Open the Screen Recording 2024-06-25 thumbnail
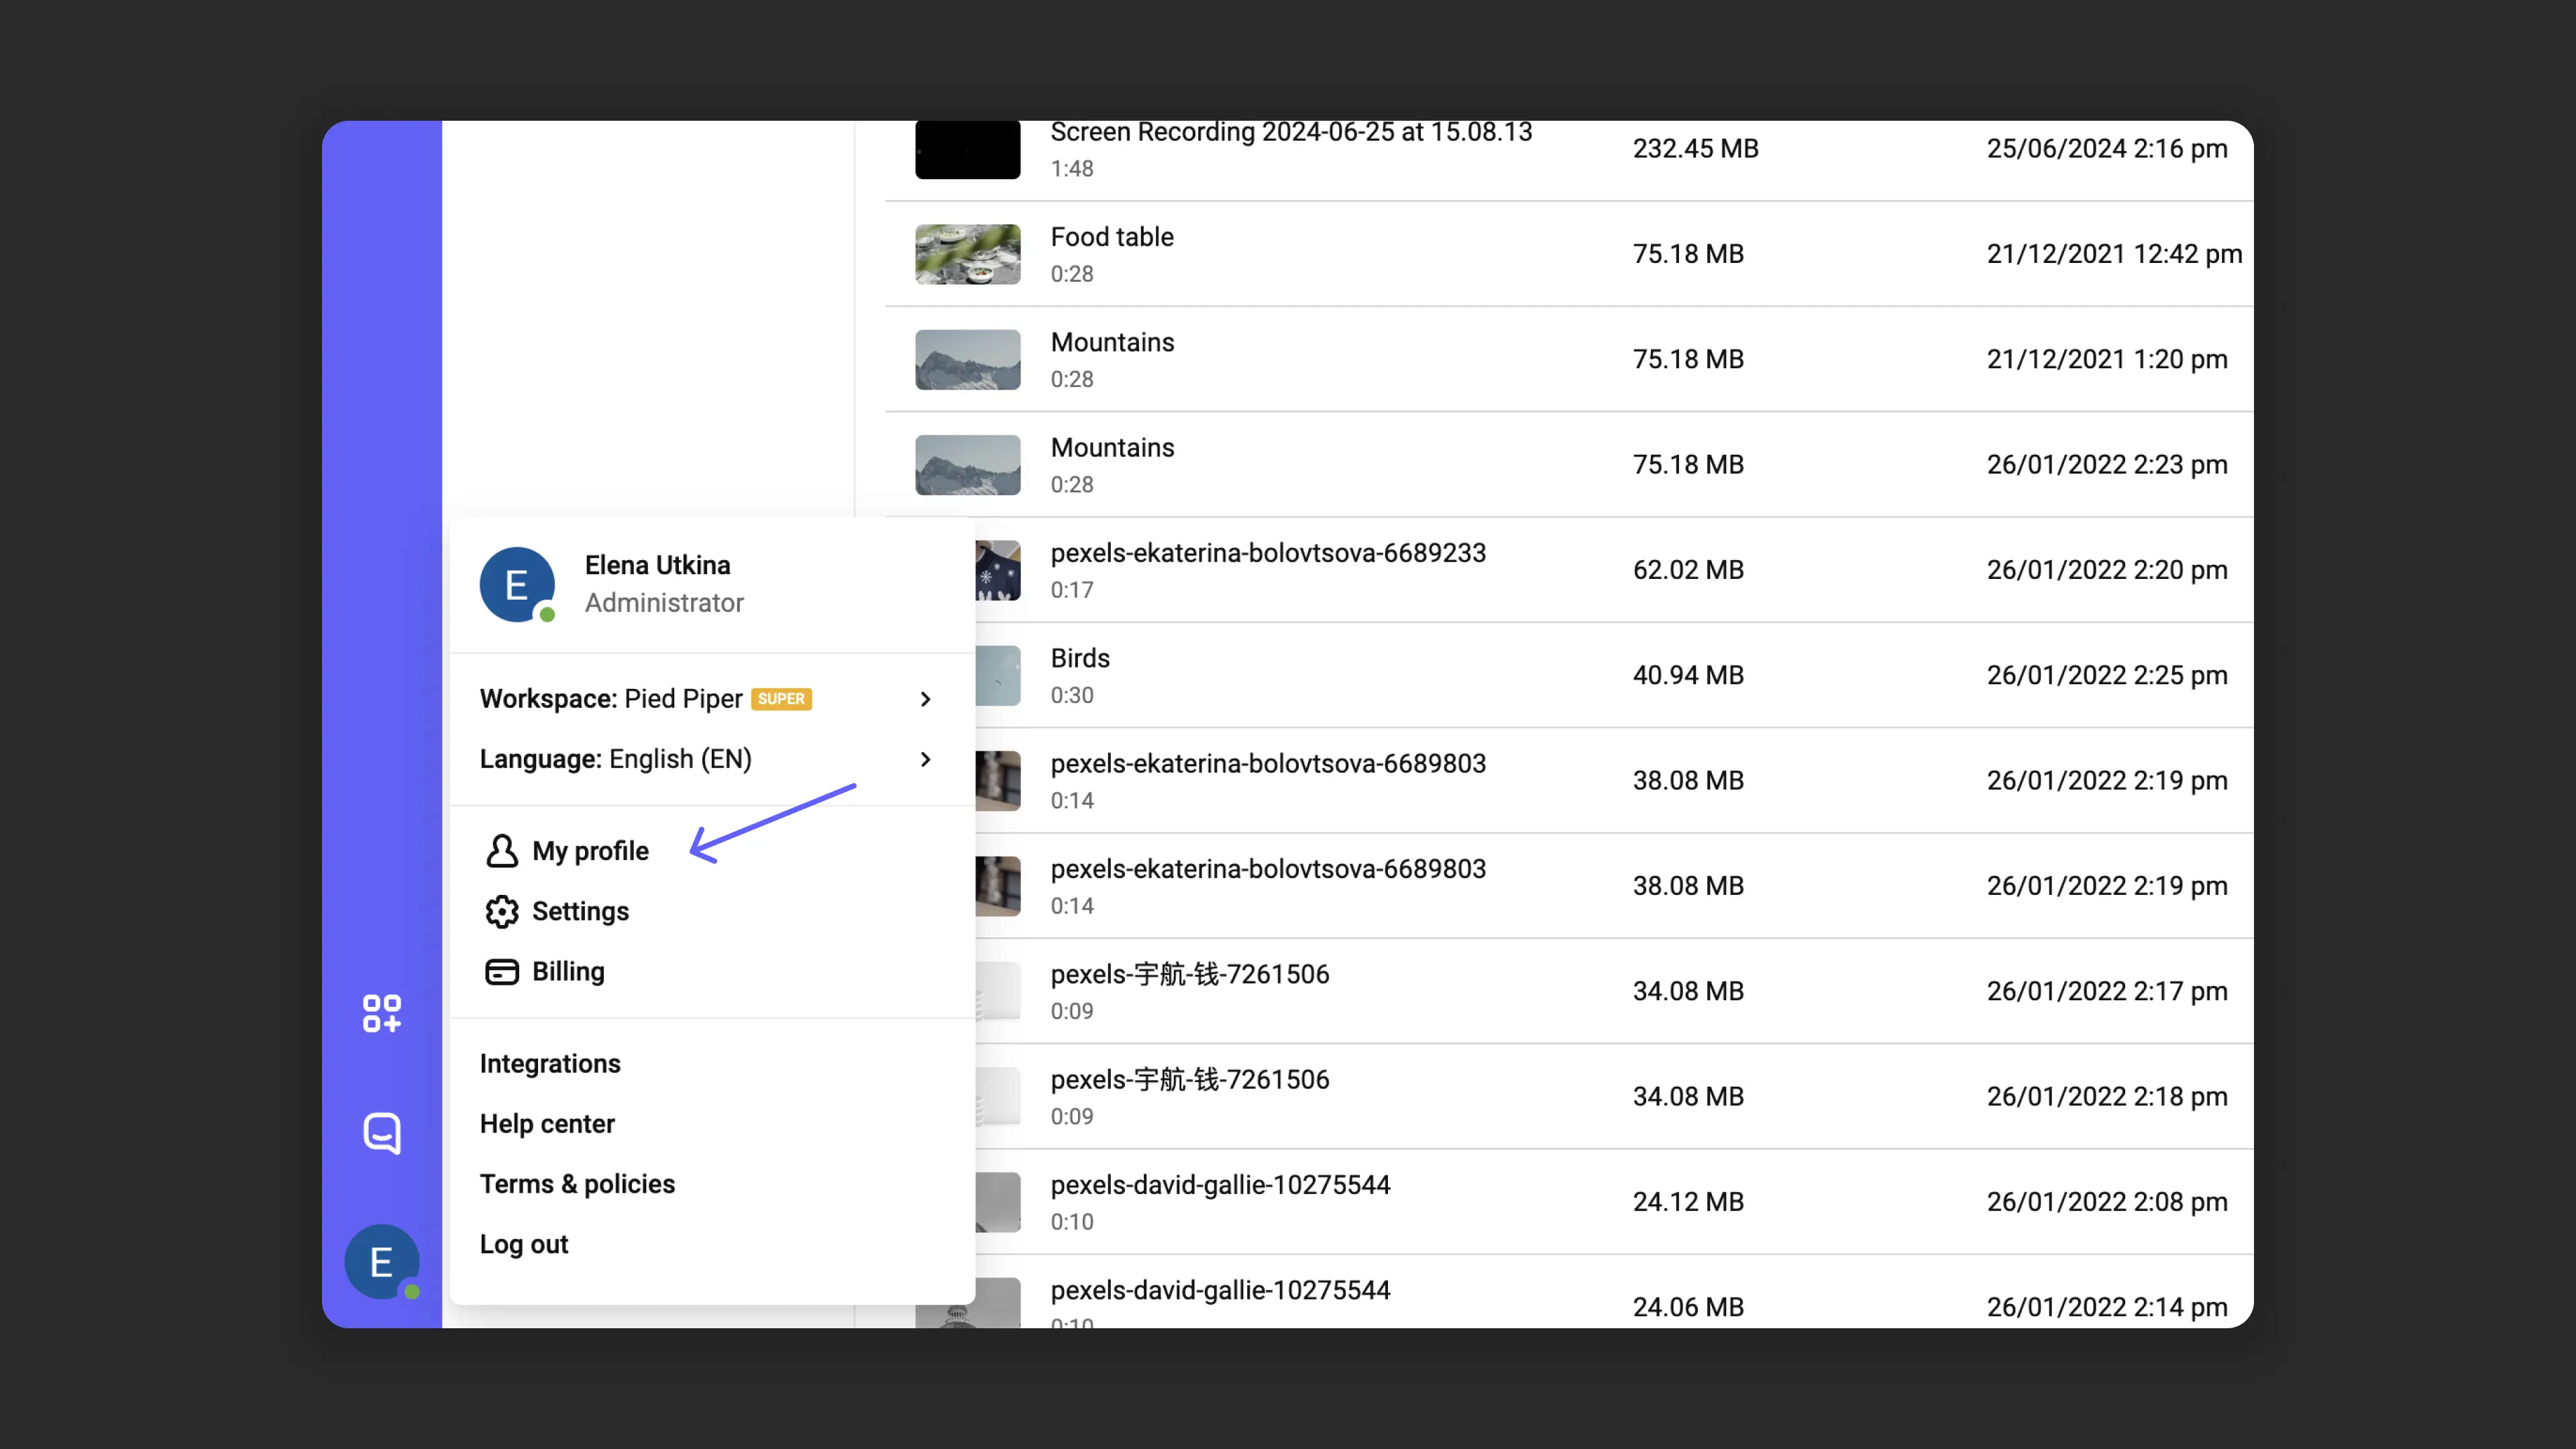 [x=967, y=149]
